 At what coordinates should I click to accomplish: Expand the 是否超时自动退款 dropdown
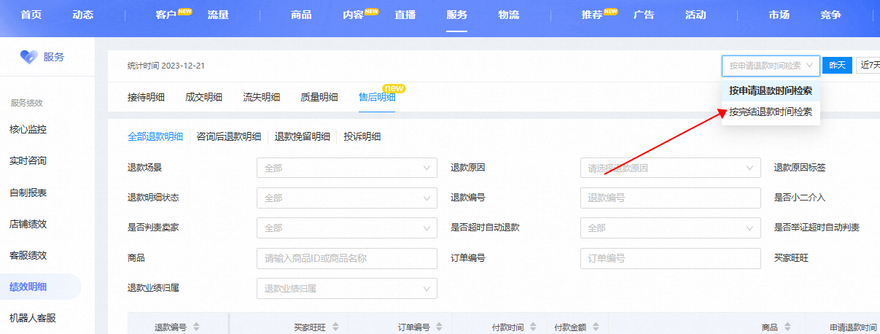pyautogui.click(x=670, y=228)
